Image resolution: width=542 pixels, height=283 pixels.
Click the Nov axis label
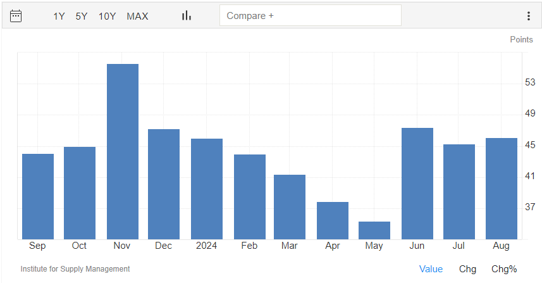pyautogui.click(x=122, y=246)
